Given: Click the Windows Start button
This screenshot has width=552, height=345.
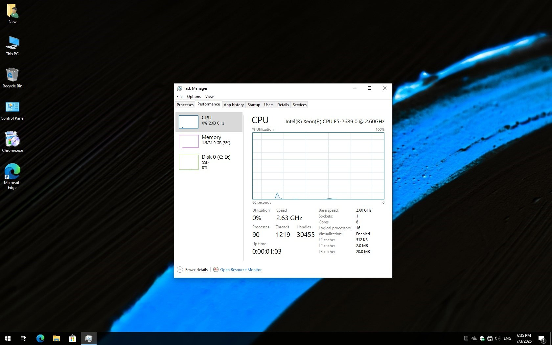Looking at the screenshot, I should (8, 338).
